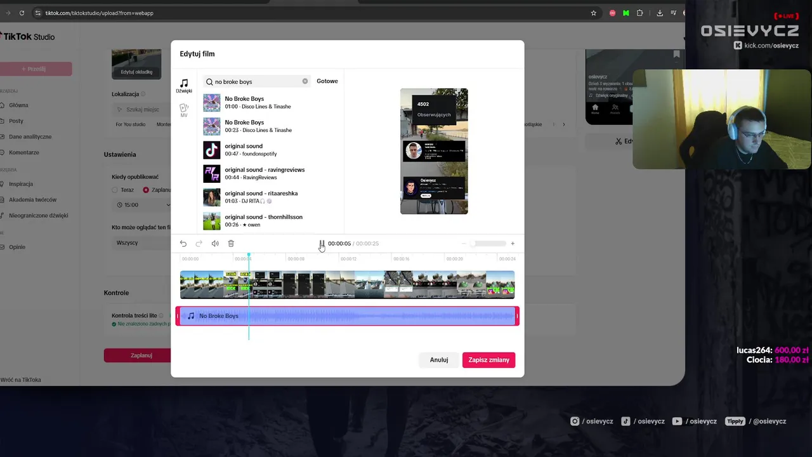Click the red extension icon in toolbar
812x457 pixels.
coord(612,13)
